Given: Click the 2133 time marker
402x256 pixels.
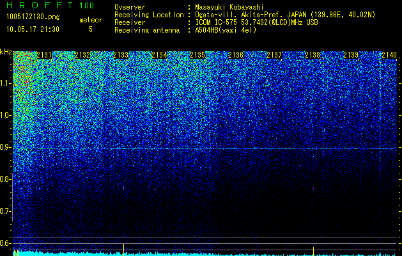Looking at the screenshot, I should point(121,55).
